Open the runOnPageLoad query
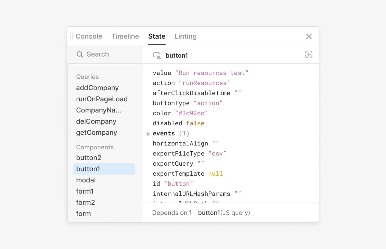386x249 pixels. click(102, 99)
